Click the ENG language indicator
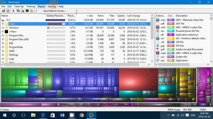 [193, 115]
